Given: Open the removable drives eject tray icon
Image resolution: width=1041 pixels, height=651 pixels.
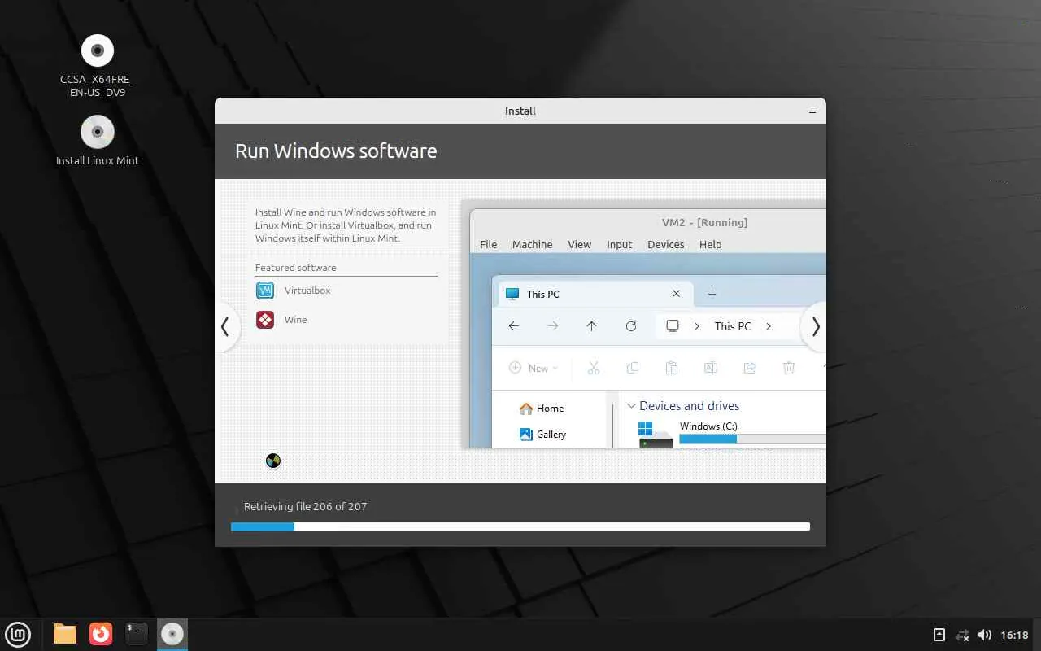Looking at the screenshot, I should click(939, 635).
